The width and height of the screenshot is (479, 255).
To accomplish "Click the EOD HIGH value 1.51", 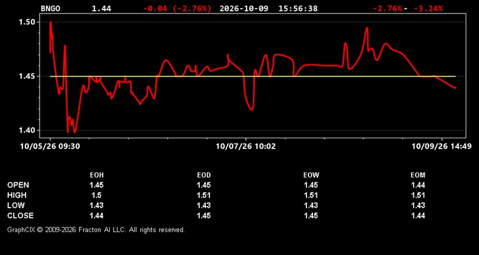I will click(204, 195).
